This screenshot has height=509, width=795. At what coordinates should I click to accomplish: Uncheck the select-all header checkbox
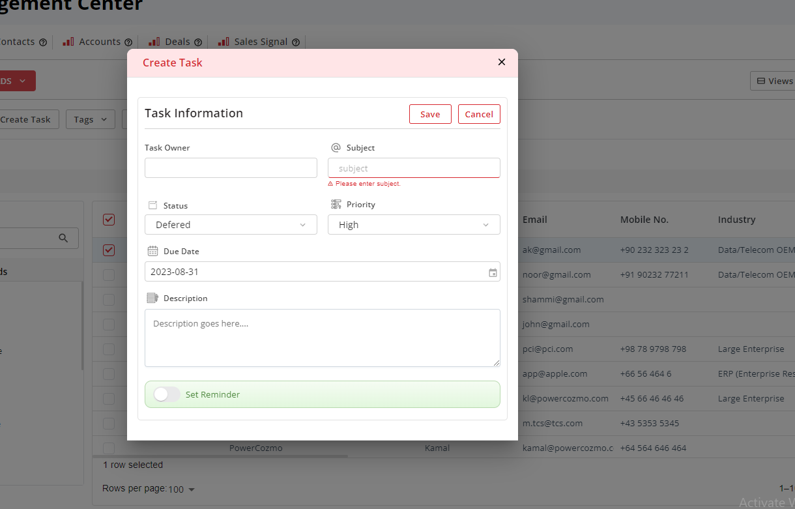109,220
